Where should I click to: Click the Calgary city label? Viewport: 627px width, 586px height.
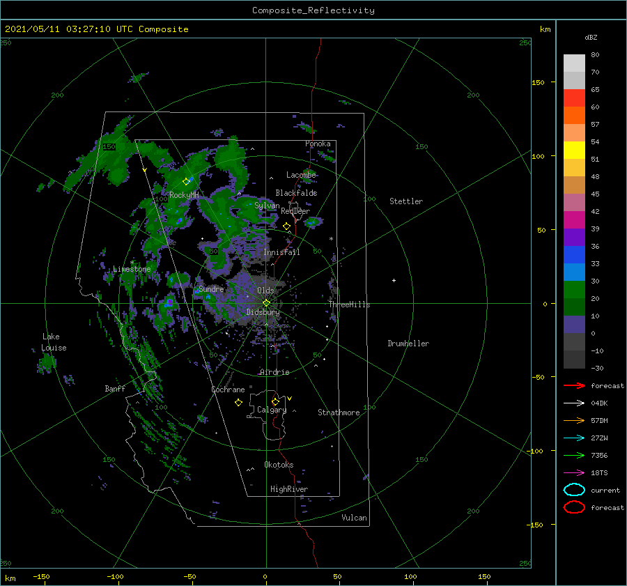click(x=272, y=410)
